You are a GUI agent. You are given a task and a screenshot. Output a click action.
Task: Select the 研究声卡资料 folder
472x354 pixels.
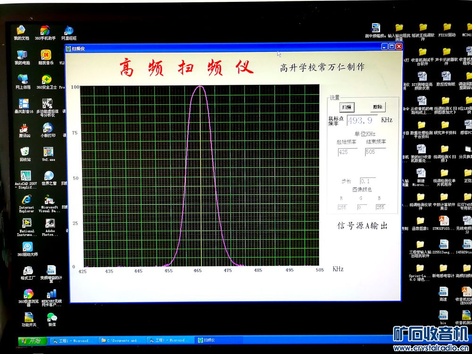(445, 127)
